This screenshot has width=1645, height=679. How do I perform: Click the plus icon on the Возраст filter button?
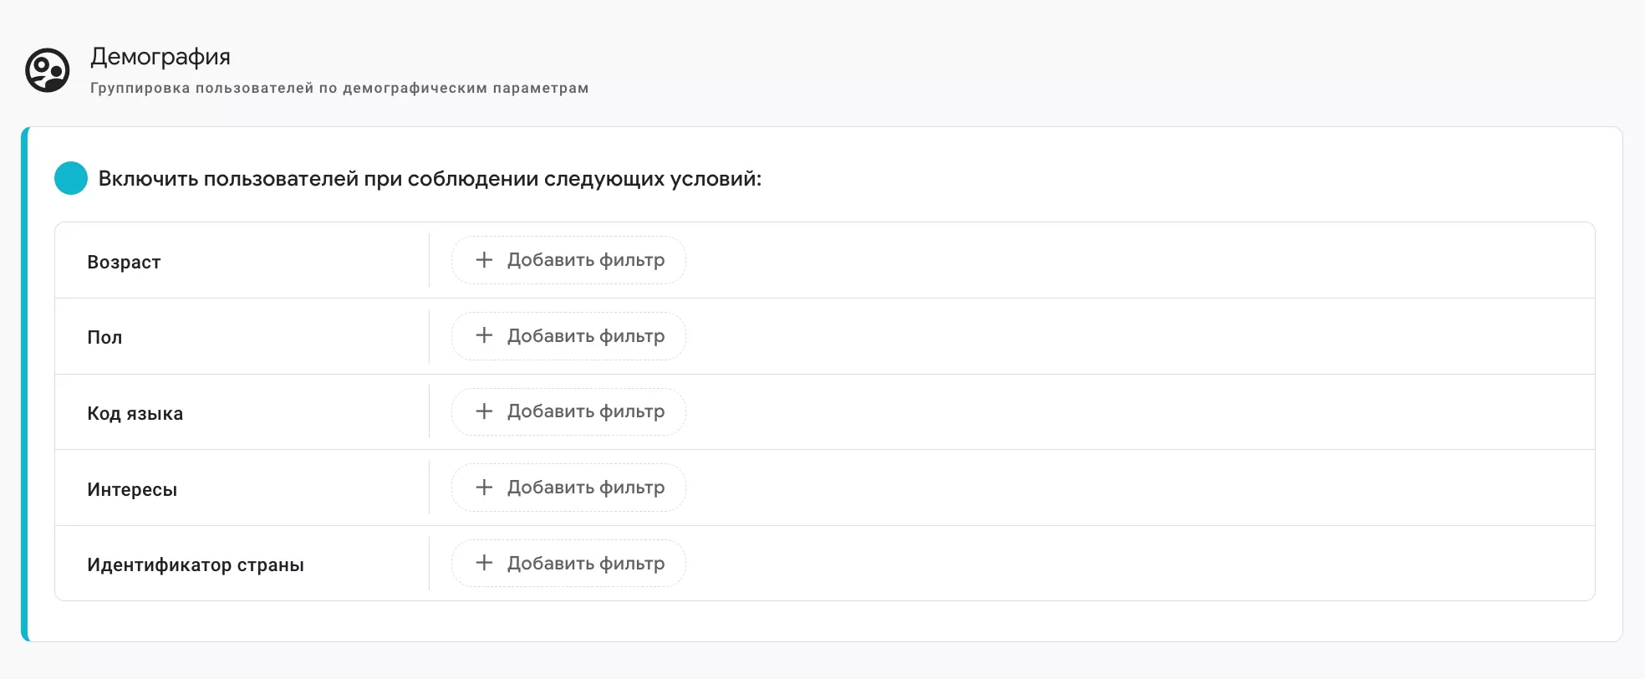coord(483,260)
